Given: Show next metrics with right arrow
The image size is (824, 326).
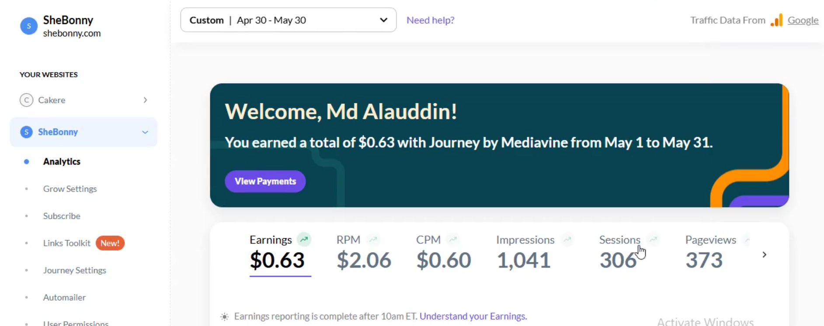Looking at the screenshot, I should point(764,254).
